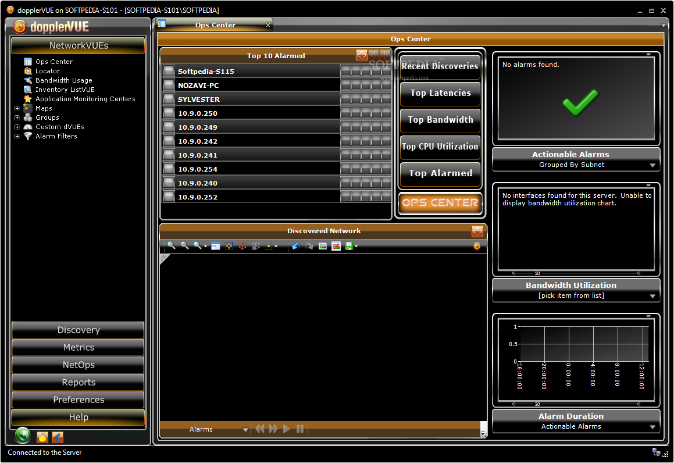
Task: Open the Grouped By Subnet dropdown
Action: 652,166
